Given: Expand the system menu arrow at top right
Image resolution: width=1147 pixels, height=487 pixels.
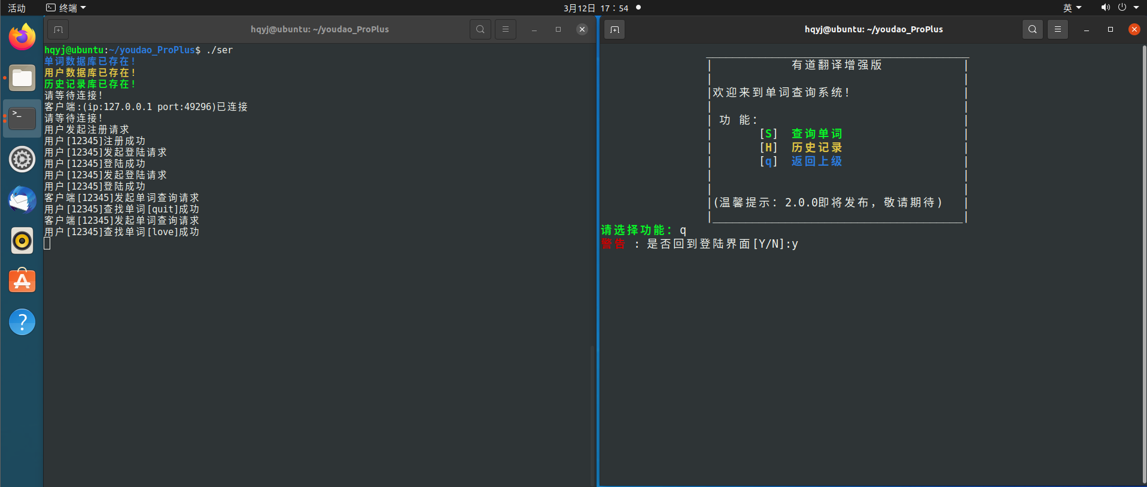Looking at the screenshot, I should [1136, 8].
